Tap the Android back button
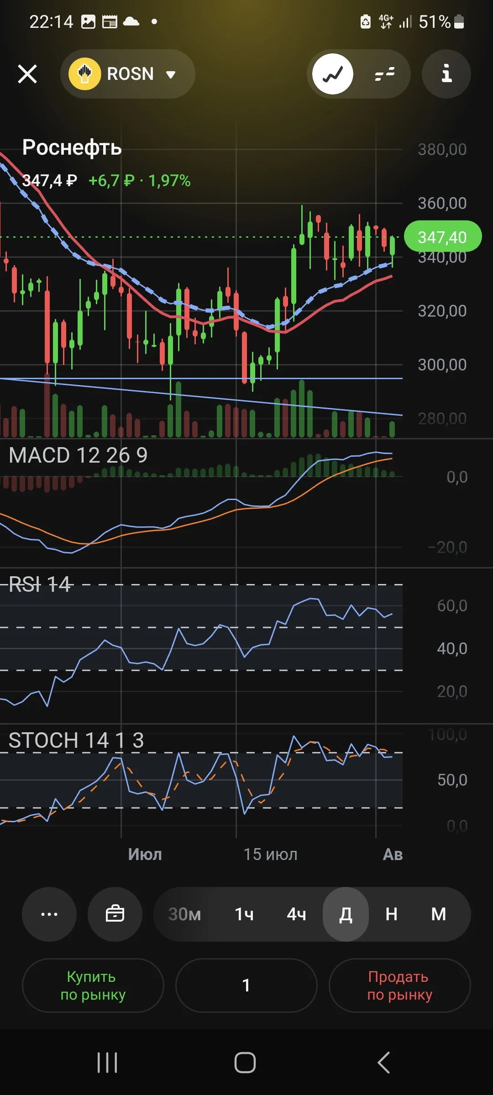The width and height of the screenshot is (493, 1095). point(384,1063)
